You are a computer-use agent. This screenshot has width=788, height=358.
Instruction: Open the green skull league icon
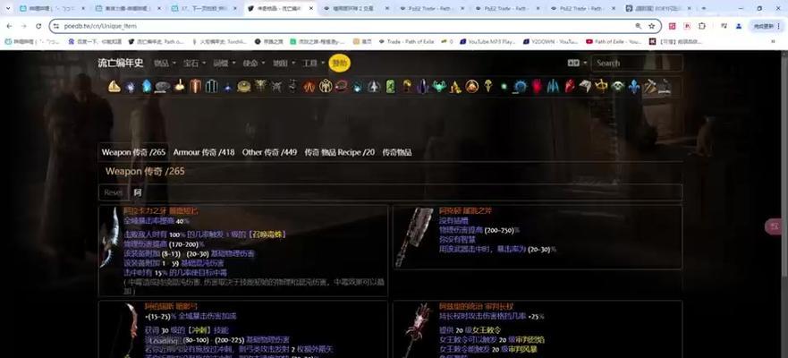(x=618, y=87)
